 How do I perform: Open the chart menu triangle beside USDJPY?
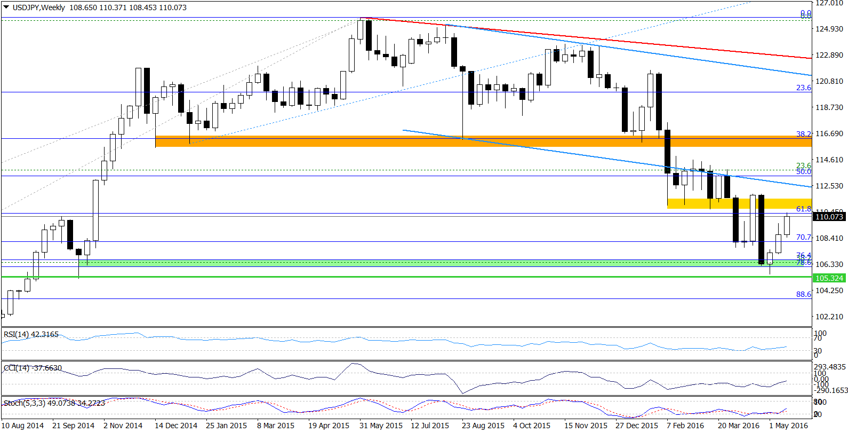tap(6, 7)
